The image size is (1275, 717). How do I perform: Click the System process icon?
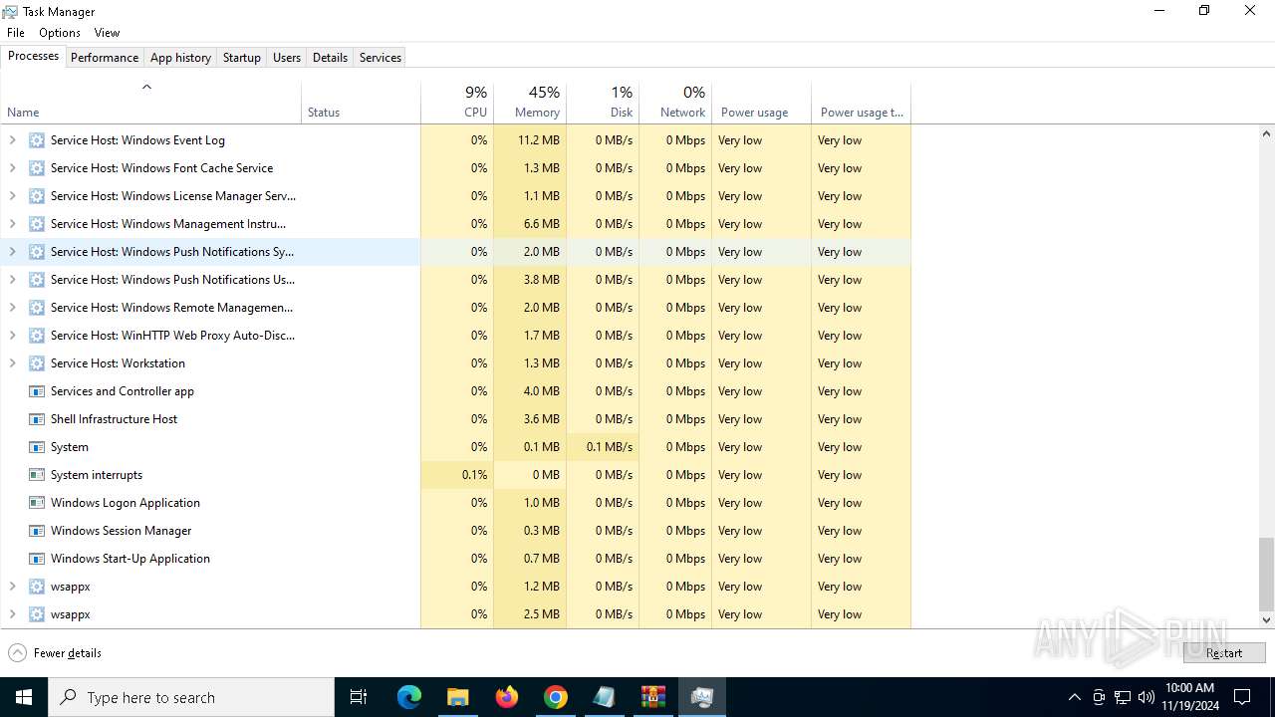pos(37,447)
